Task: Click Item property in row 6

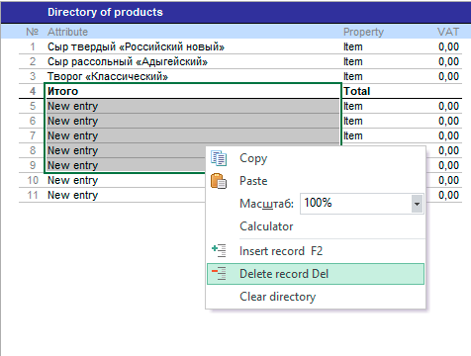Action: coord(353,121)
